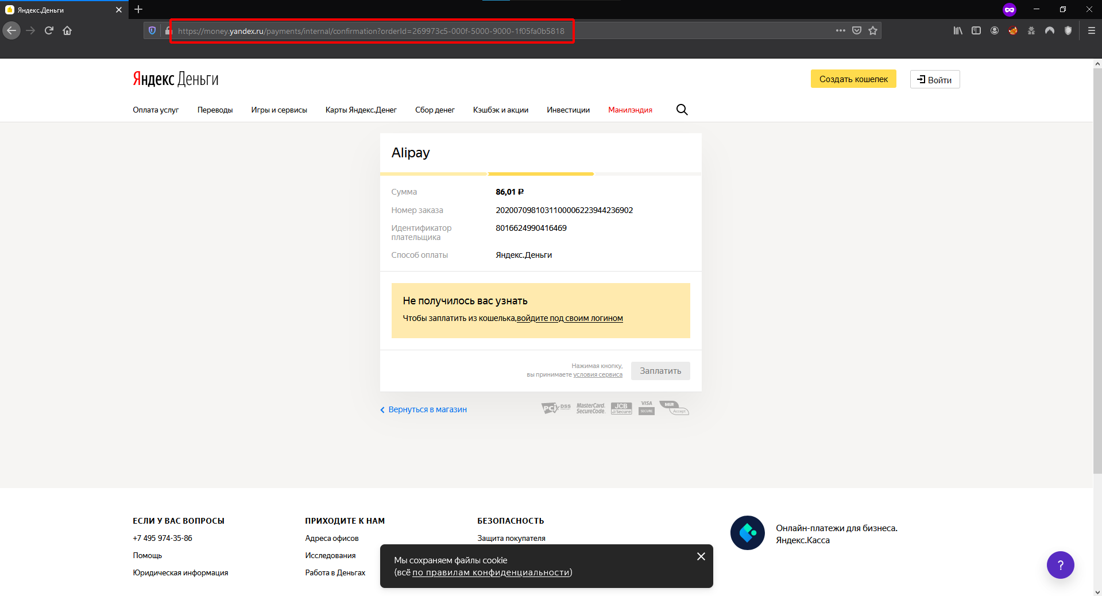The height and width of the screenshot is (596, 1102).
Task: Open the Кэшбэк и акции section
Action: (501, 110)
